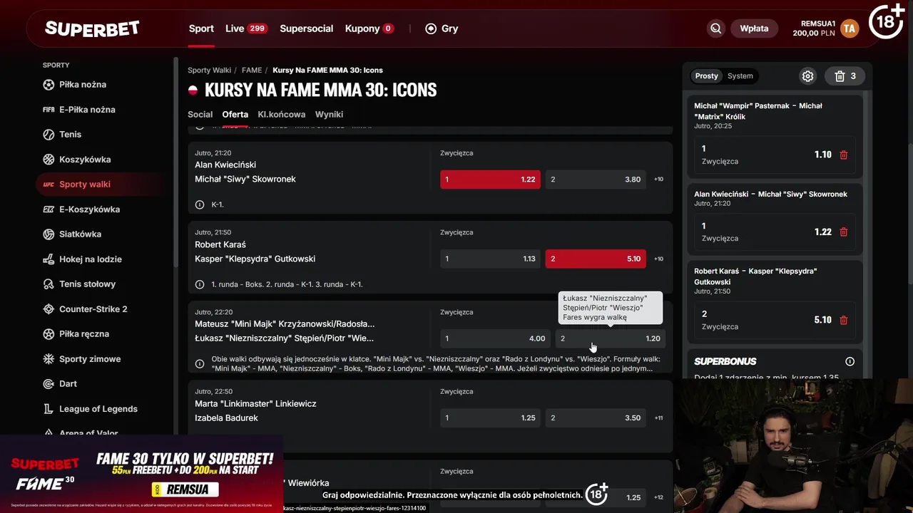Open Sporty Walki breadcrumb
The height and width of the screenshot is (513, 913).
(x=209, y=70)
